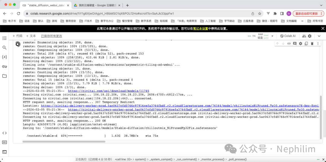Open the code snippets panel
The image size is (326, 162).
point(4,133)
